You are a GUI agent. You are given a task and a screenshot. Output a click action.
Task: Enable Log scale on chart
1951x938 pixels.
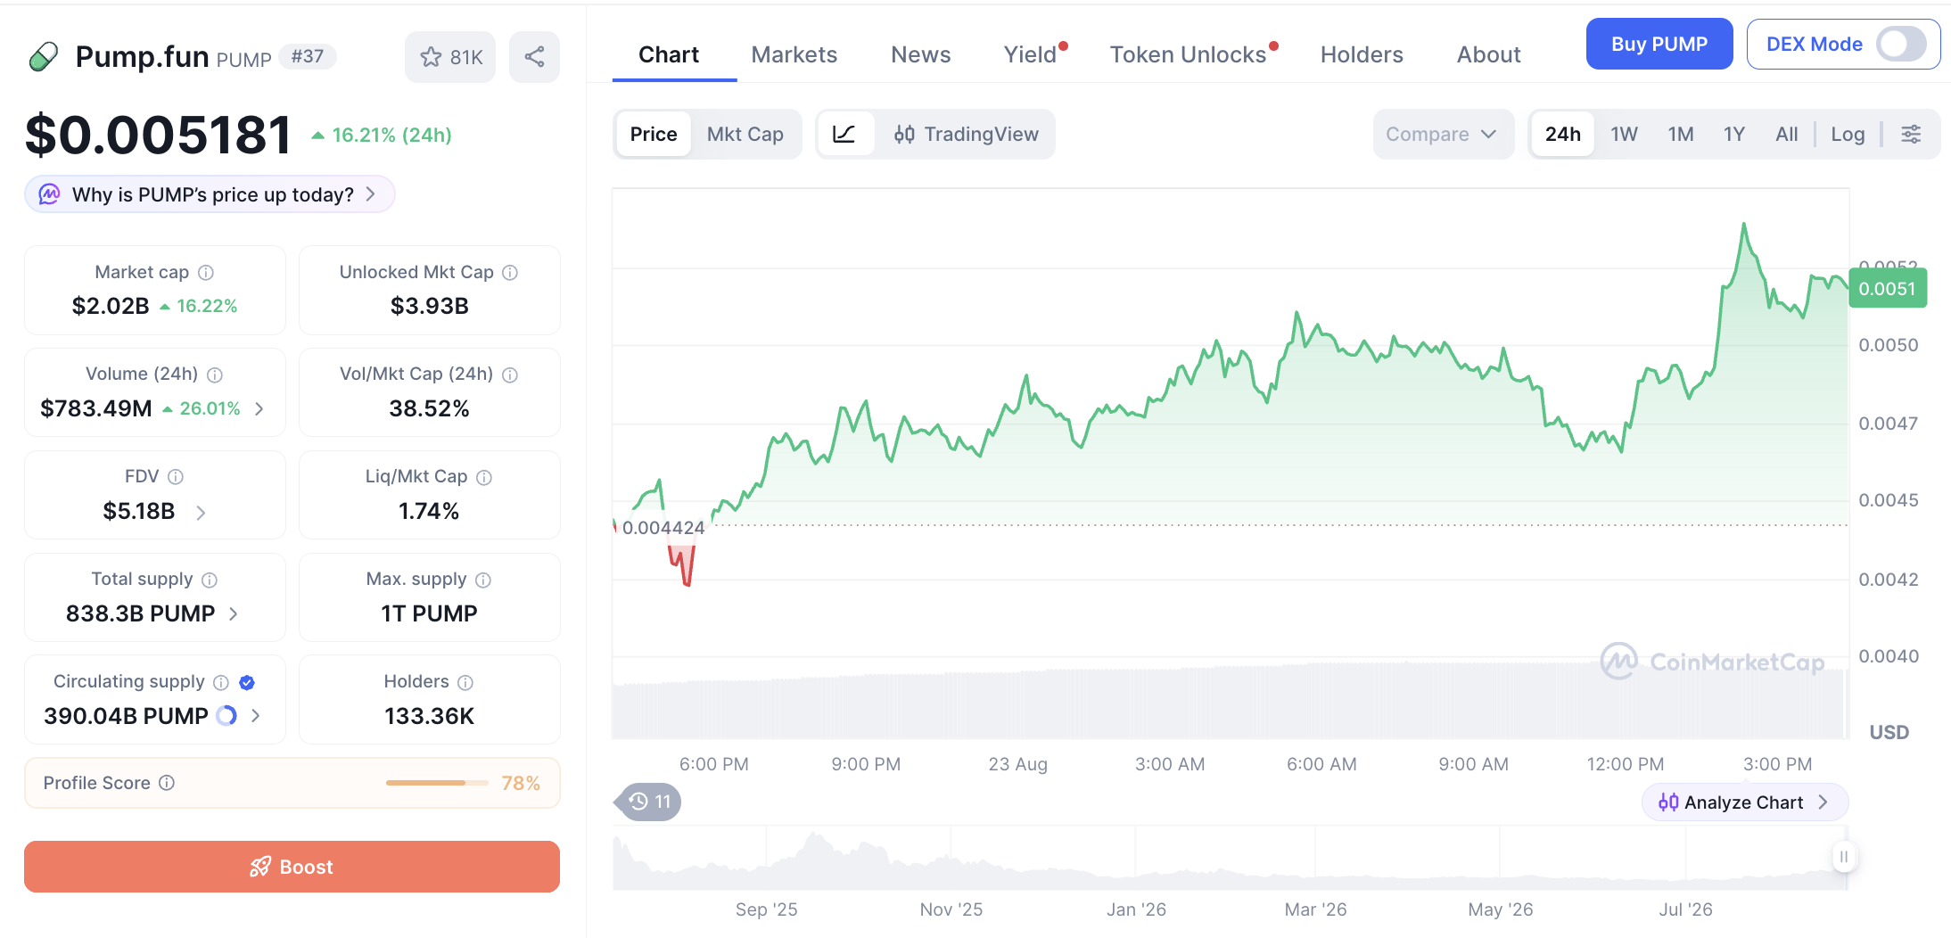point(1848,134)
